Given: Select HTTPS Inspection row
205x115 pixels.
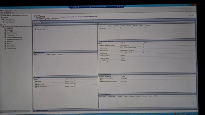Looking at the screenshot, I should pyautogui.click(x=146, y=56).
